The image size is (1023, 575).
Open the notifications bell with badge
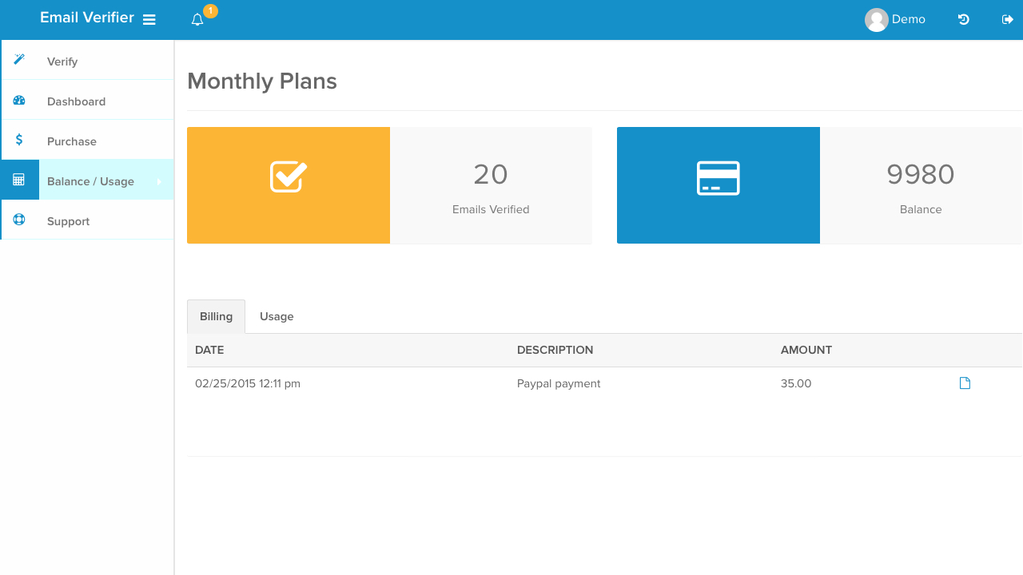[x=197, y=19]
